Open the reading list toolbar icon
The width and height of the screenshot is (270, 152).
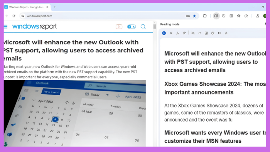[x=231, y=16]
